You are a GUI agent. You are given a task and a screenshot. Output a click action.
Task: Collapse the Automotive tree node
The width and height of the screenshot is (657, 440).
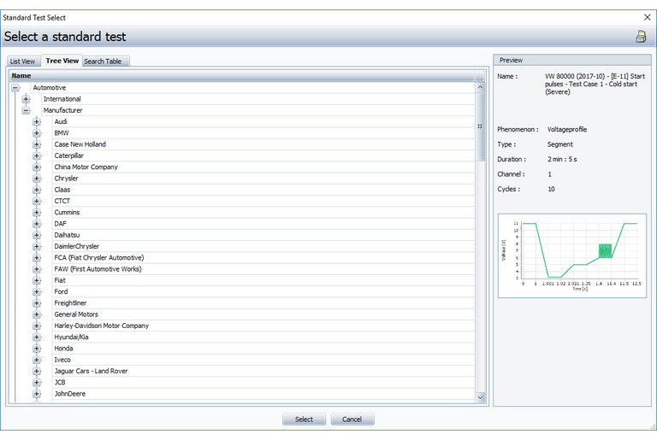click(15, 88)
